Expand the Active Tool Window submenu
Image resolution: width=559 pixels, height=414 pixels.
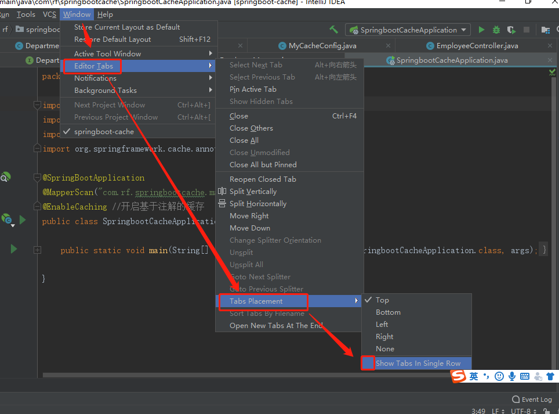(137, 53)
